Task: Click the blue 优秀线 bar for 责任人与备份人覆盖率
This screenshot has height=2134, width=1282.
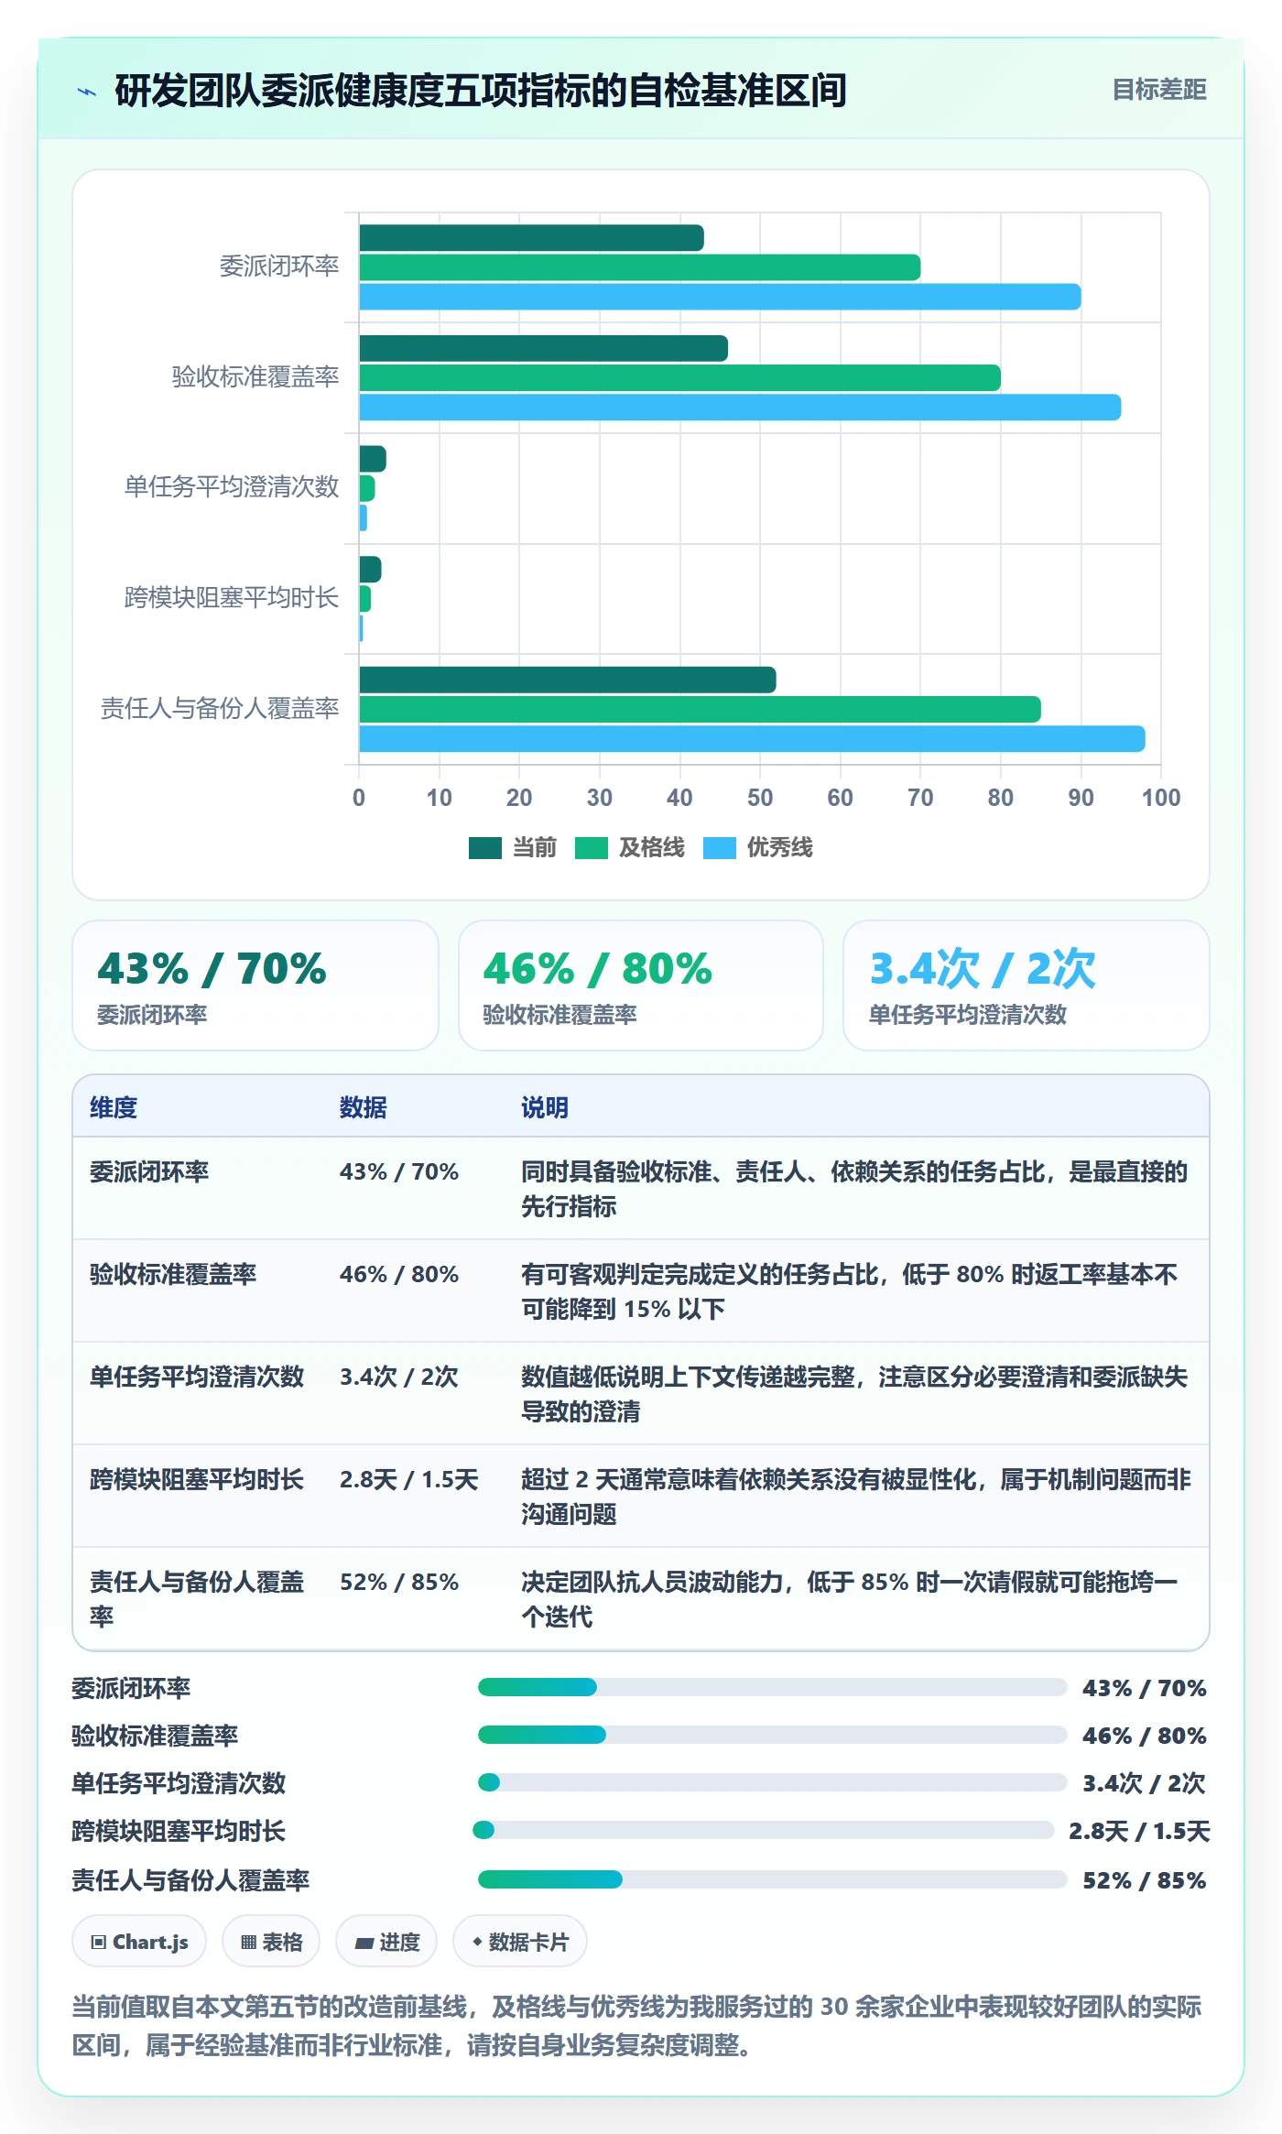Action: [x=752, y=738]
